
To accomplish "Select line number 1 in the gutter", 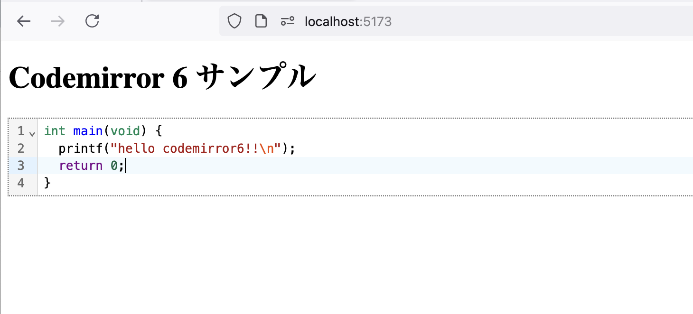I will [21, 131].
